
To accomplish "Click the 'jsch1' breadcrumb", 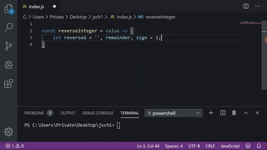I will [98, 17].
